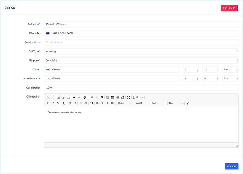The width and height of the screenshot is (243, 174).
Task: Increase indent of the paragraph
Action: 86,103
